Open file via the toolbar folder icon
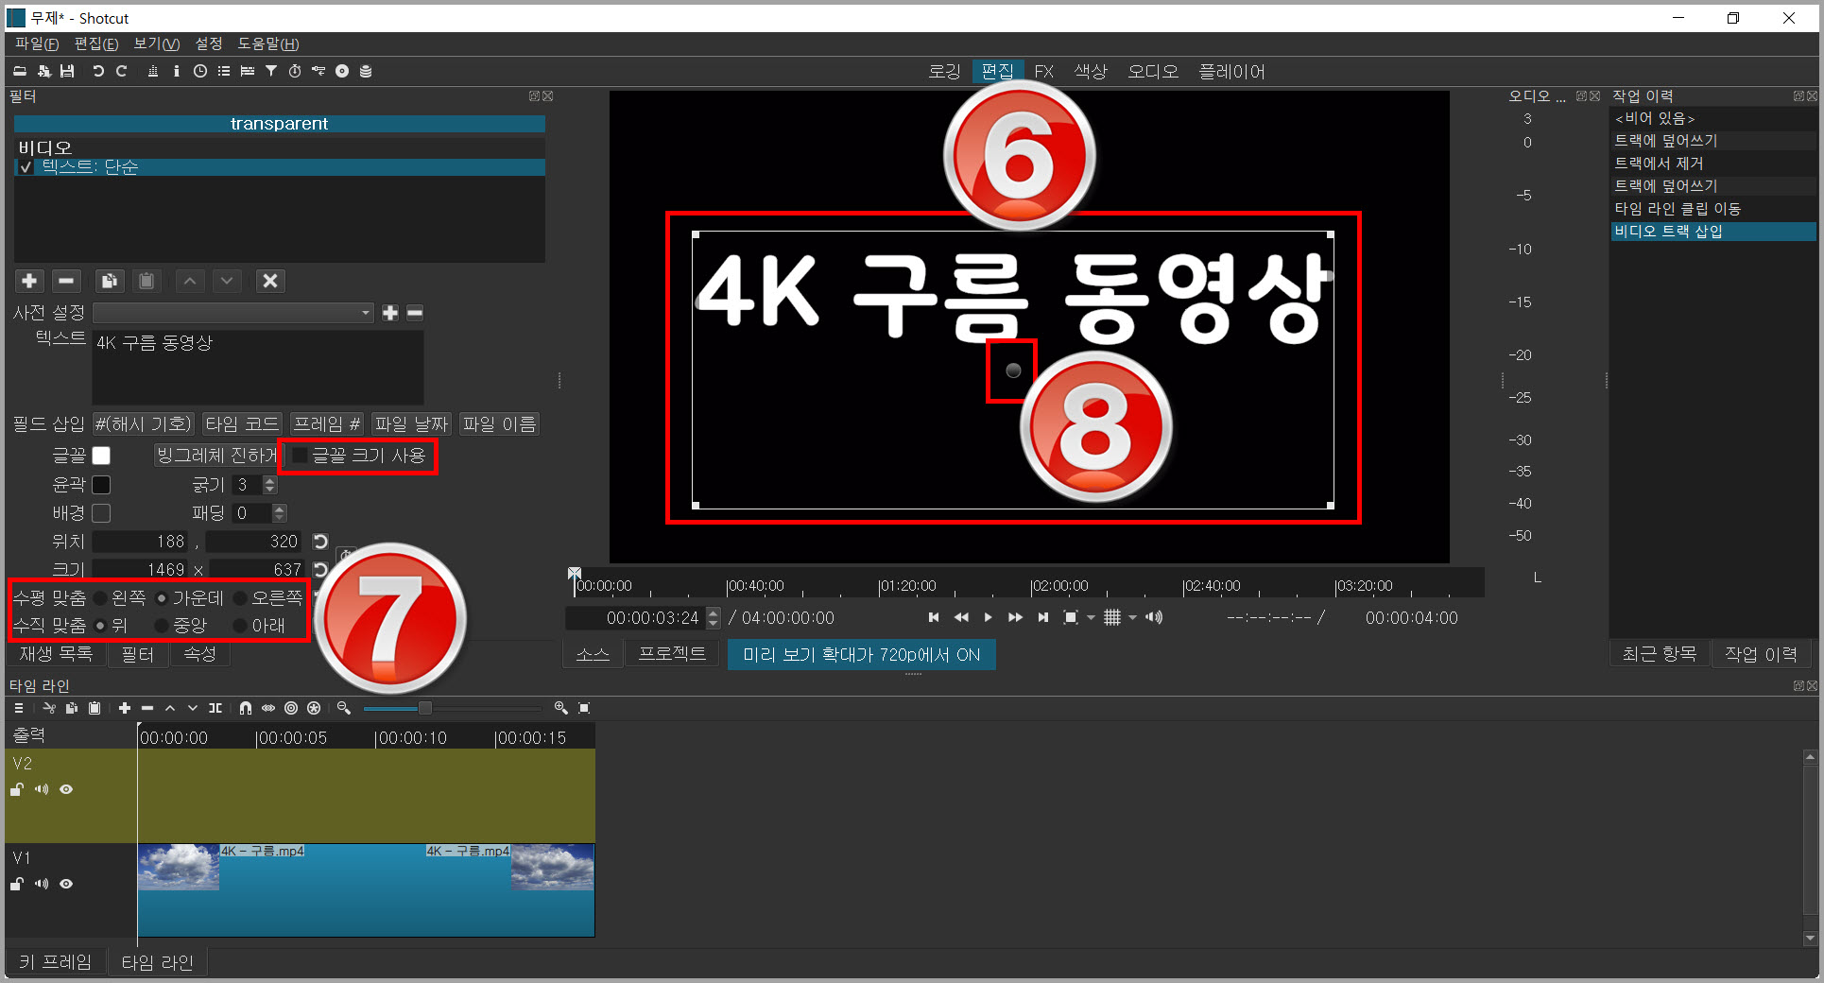This screenshot has height=983, width=1824. click(20, 71)
